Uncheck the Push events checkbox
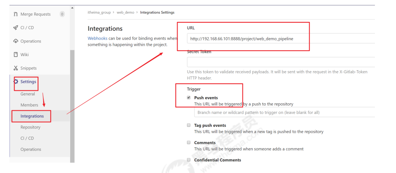This screenshot has width=396, height=173. [x=189, y=98]
